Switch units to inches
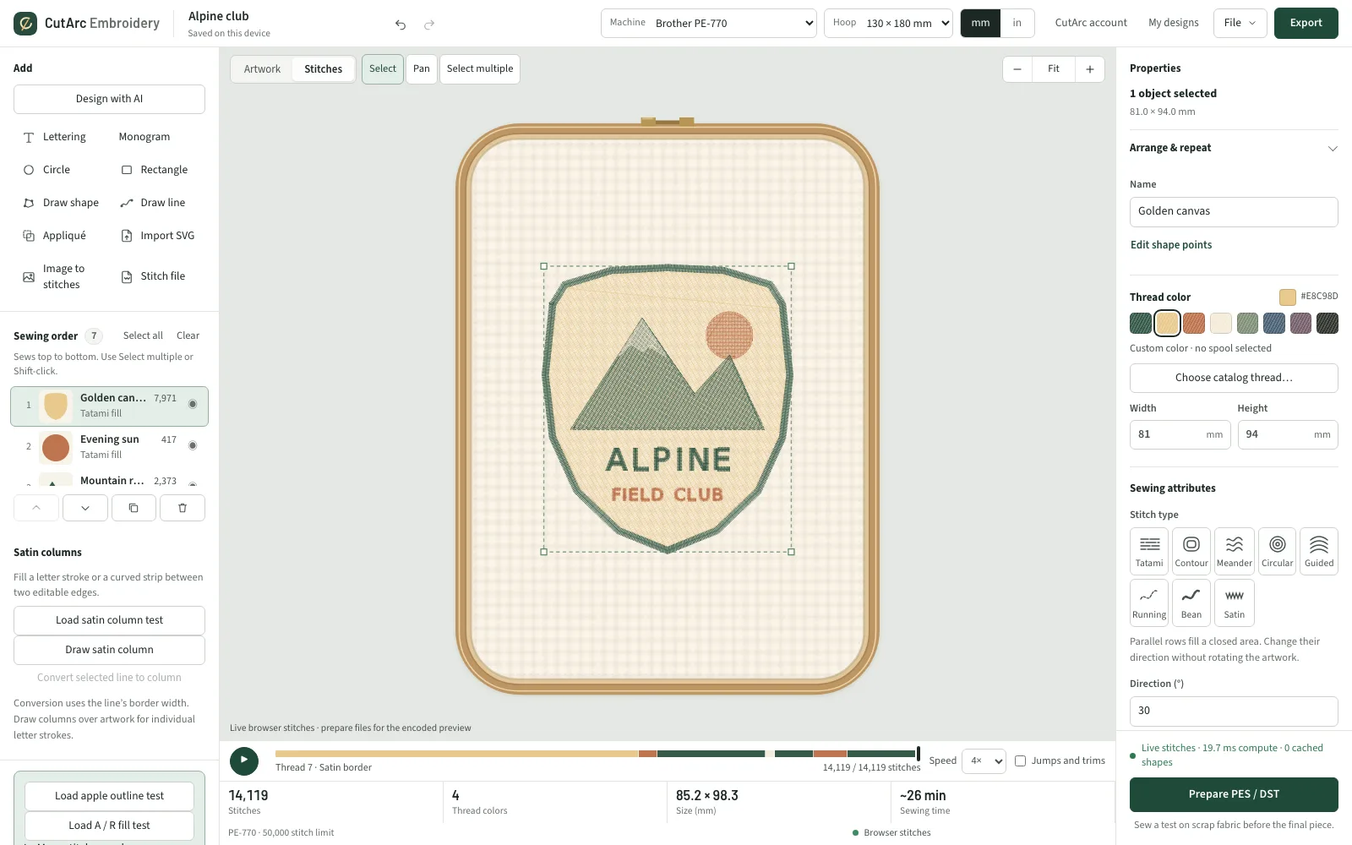This screenshot has width=1352, height=845. click(1017, 23)
